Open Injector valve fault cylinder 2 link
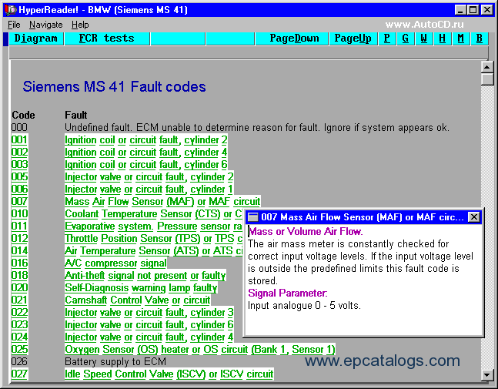498x389 pixels. point(149,177)
